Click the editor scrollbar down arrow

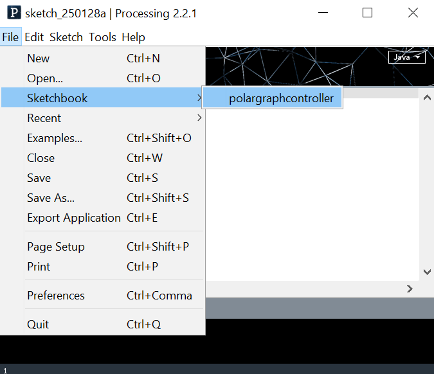point(427,272)
